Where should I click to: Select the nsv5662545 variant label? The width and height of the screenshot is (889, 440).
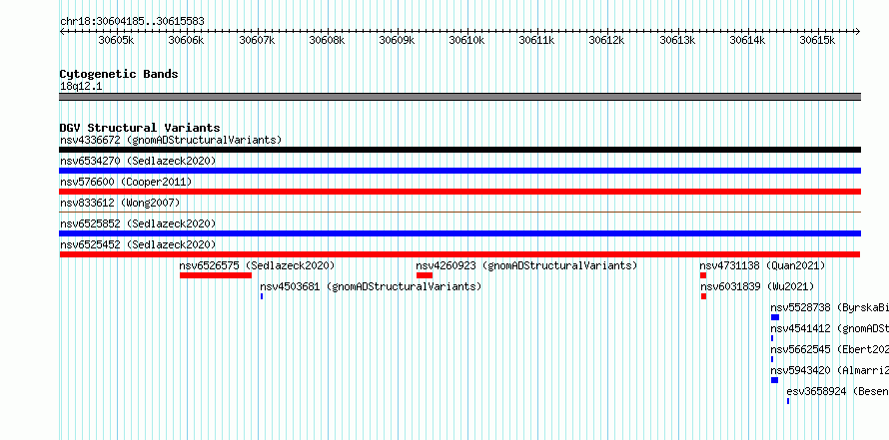coord(829,349)
